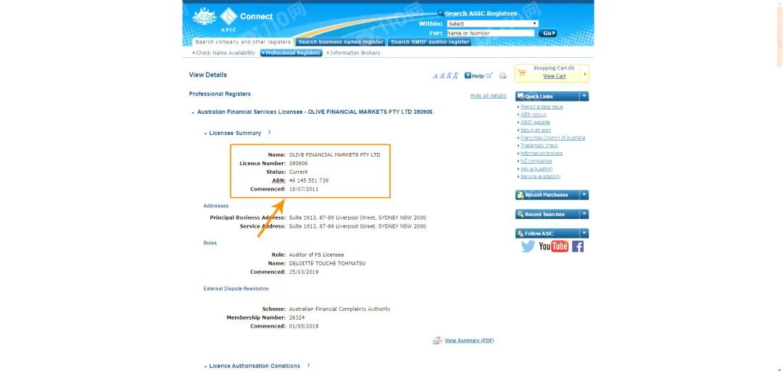Click licence number 390906 value
This screenshot has width=783, height=374.
(x=299, y=163)
